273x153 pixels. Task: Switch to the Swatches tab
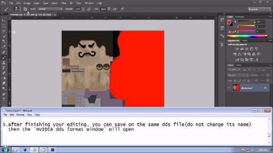tap(240, 17)
